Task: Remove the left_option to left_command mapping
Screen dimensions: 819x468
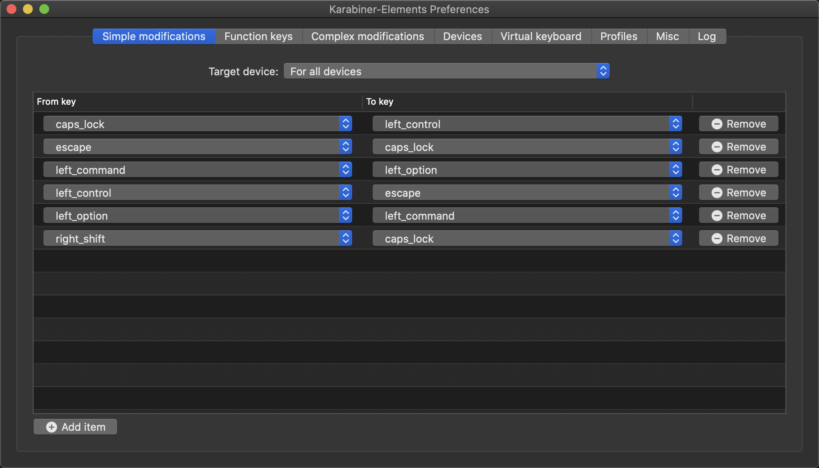Action: pos(738,216)
